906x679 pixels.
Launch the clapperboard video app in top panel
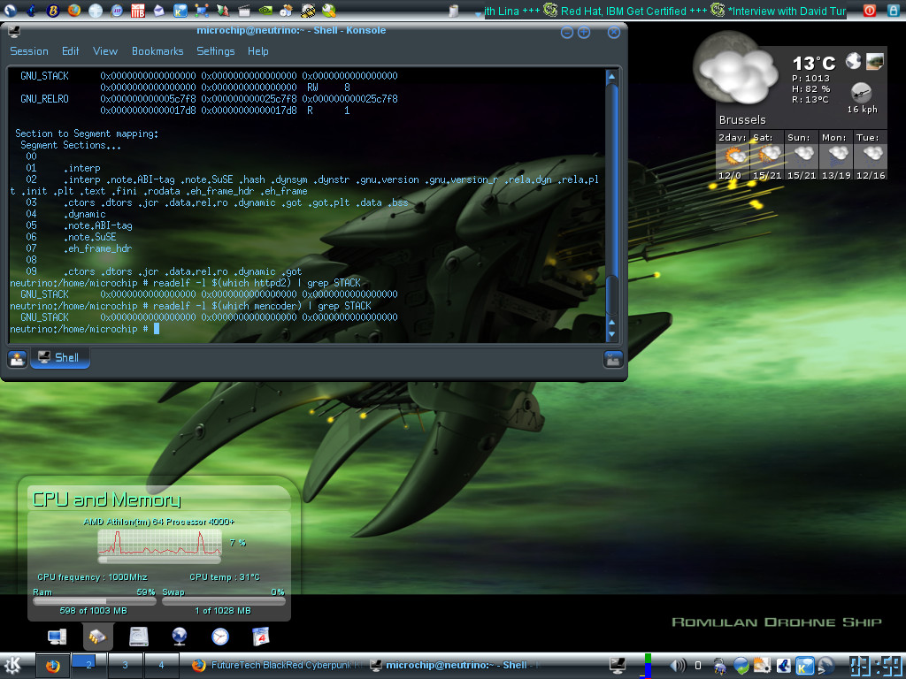(x=244, y=10)
